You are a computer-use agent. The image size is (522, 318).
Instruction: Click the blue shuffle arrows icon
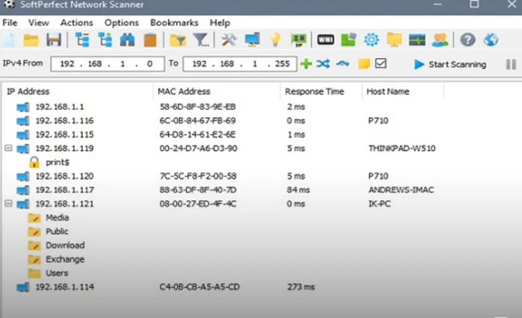pos(323,64)
